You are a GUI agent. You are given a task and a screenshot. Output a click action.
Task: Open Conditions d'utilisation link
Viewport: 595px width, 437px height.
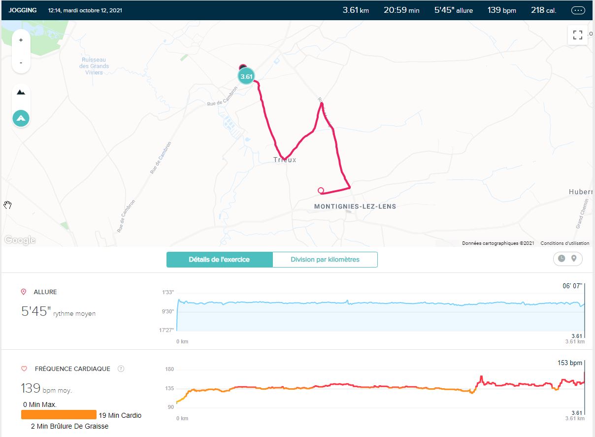point(564,243)
